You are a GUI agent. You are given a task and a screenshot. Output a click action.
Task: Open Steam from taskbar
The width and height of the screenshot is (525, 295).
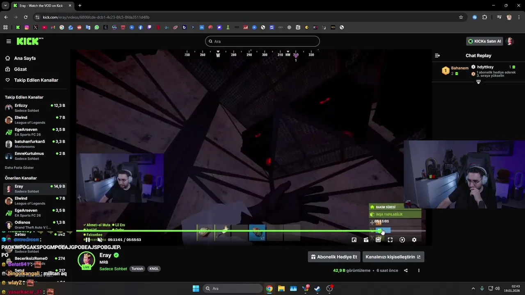click(x=317, y=288)
